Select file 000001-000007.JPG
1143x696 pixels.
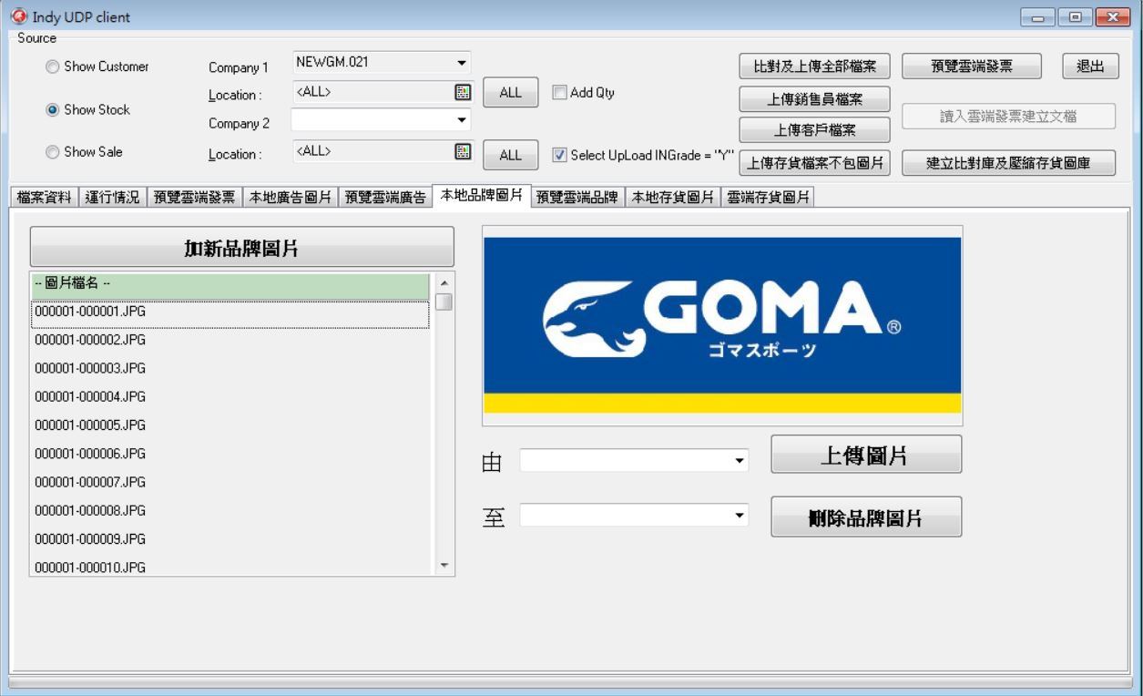230,482
